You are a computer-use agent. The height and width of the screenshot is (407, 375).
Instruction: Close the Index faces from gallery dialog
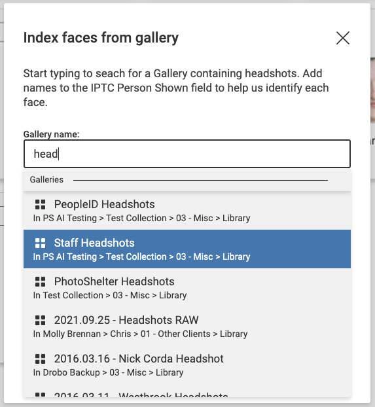[x=343, y=38]
